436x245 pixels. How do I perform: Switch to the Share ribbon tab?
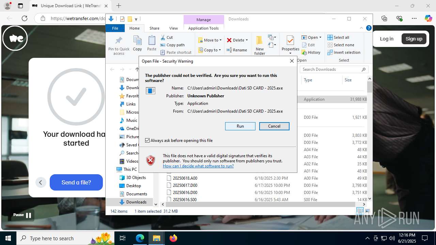pyautogui.click(x=154, y=28)
